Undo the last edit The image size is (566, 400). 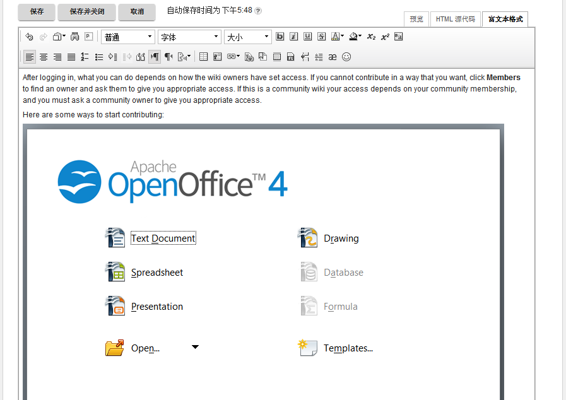[x=29, y=37]
